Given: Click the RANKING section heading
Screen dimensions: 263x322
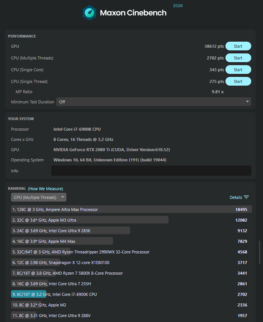Looking at the screenshot, I should coord(17,189).
